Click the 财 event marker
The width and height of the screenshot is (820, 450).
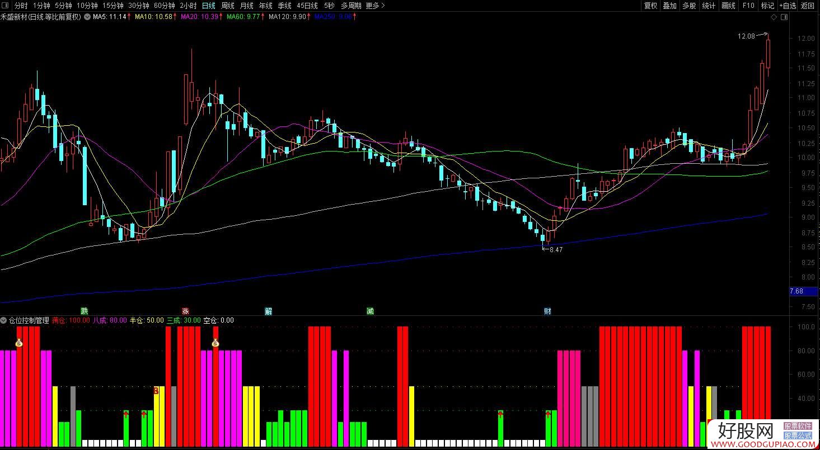[547, 311]
